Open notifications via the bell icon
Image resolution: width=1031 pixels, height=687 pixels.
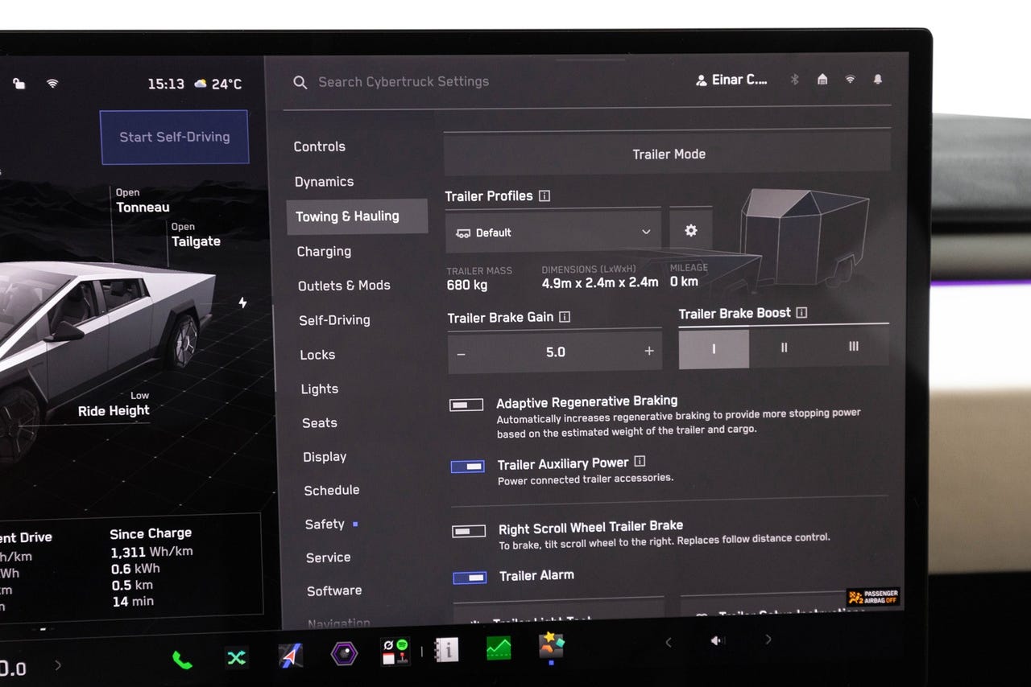[878, 79]
